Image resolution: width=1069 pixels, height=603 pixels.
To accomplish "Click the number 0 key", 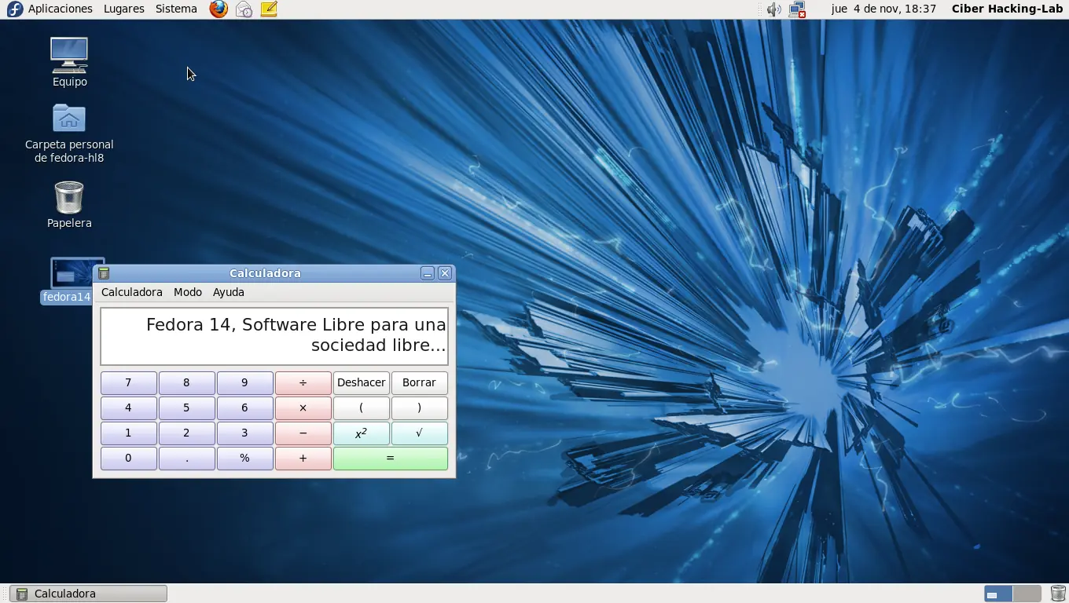I will [x=129, y=459].
